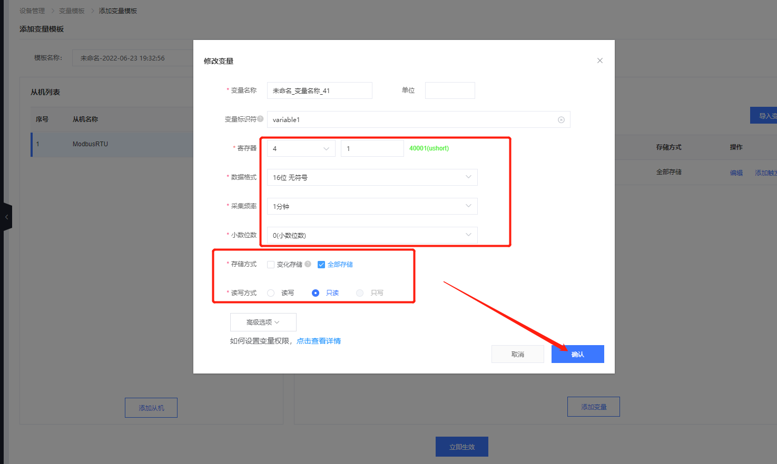Open the 点击查看详情 link
The image size is (777, 464).
[318, 341]
